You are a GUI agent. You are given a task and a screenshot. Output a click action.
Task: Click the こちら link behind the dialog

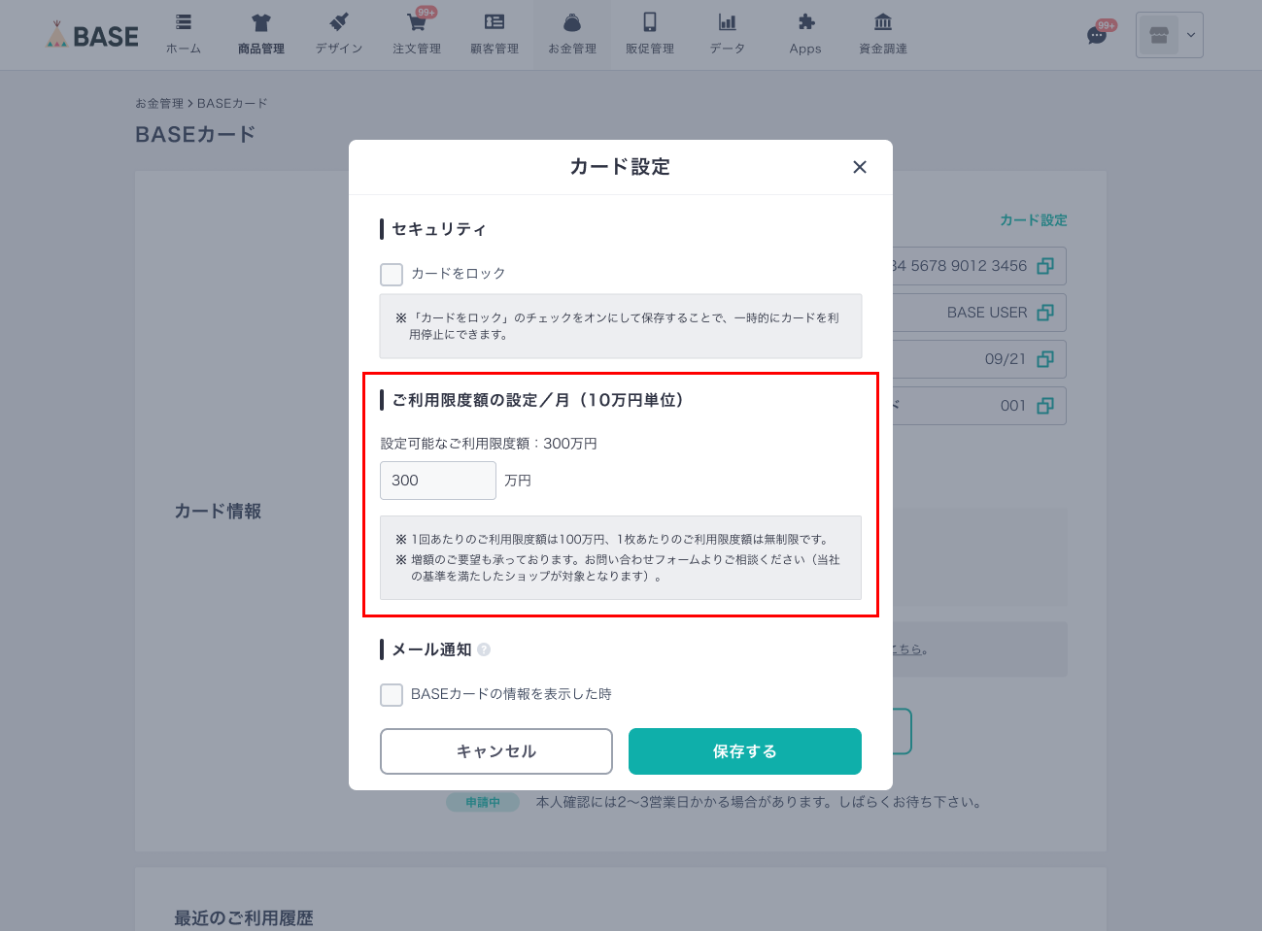pyautogui.click(x=908, y=649)
